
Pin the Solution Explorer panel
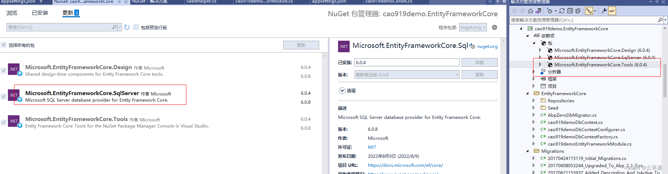657,2
